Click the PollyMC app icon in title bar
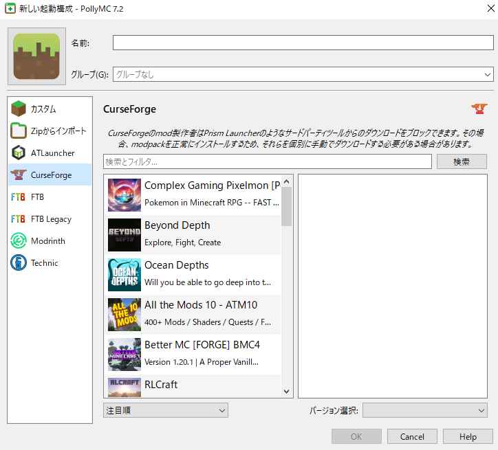The image size is (498, 450). pos(10,8)
